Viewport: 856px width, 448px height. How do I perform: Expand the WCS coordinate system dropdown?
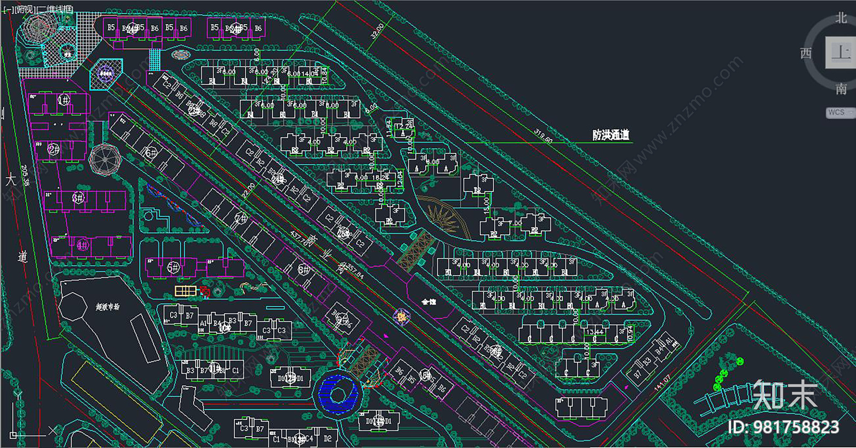pos(840,112)
